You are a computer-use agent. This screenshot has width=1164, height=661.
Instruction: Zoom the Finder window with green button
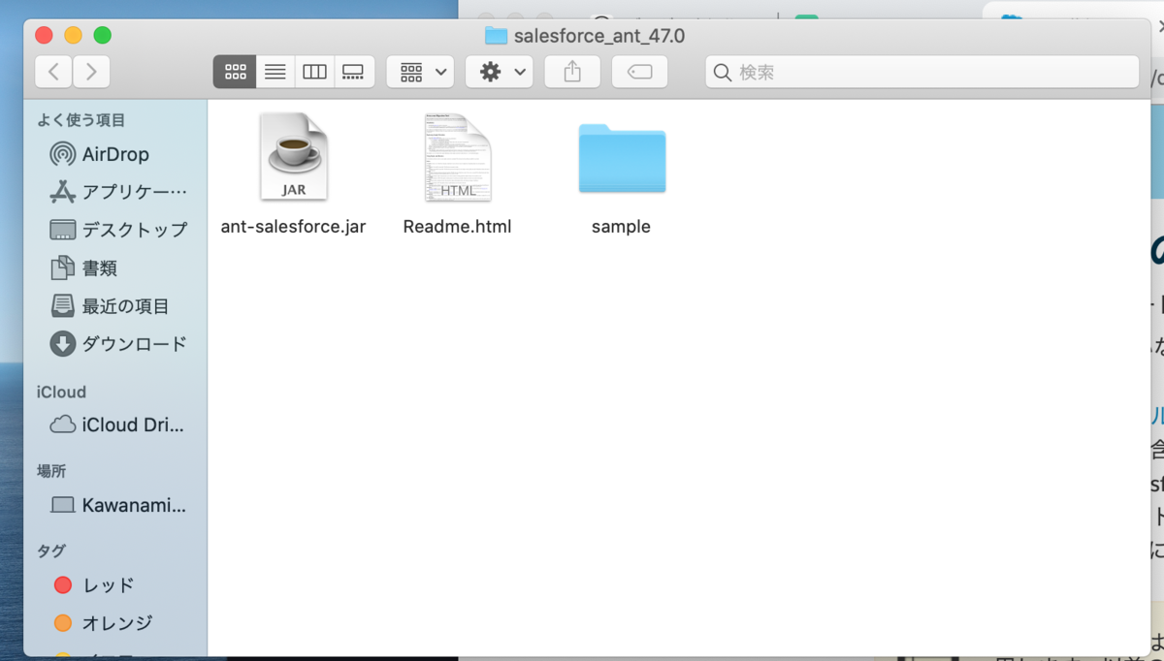(x=102, y=36)
